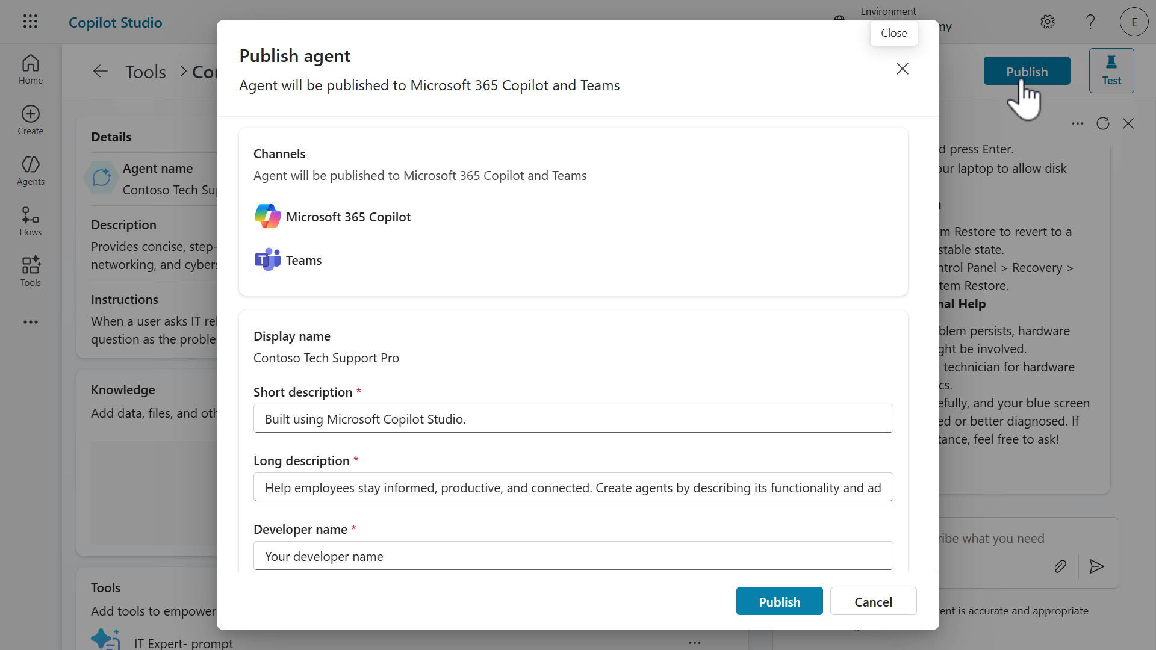Click the attach file paperclip icon
The image size is (1156, 650).
pos(1060,566)
